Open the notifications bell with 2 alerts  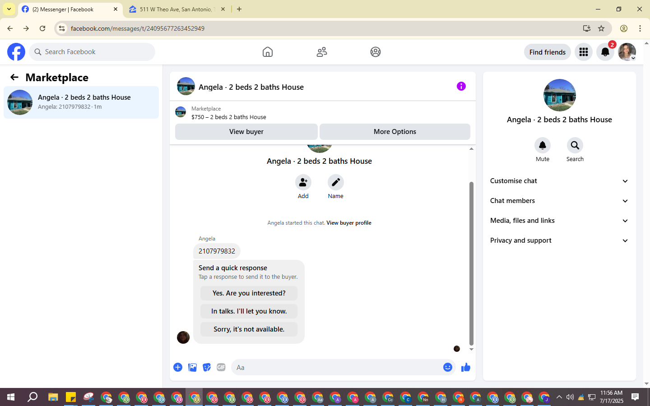point(605,52)
